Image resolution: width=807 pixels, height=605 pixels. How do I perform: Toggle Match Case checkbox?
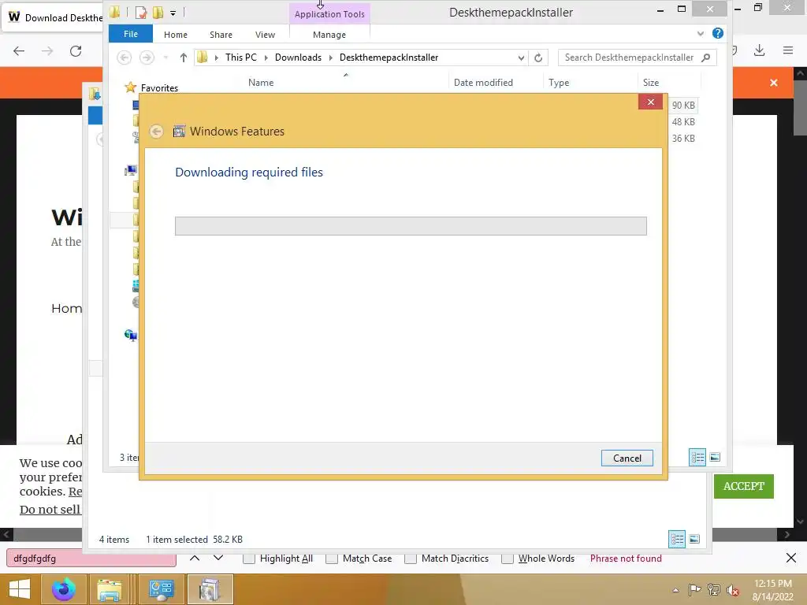click(x=332, y=559)
